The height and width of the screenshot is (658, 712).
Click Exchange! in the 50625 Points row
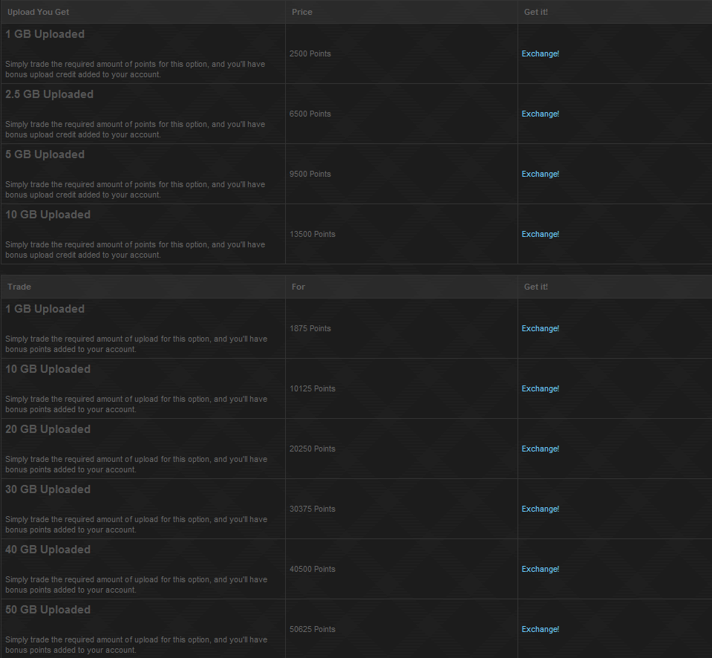click(x=540, y=629)
